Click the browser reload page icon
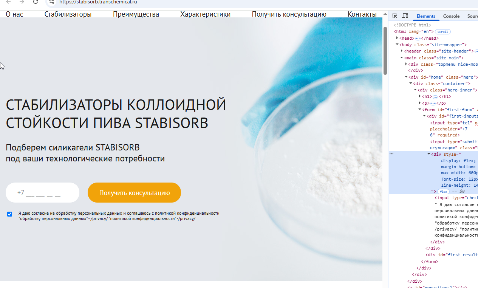The image size is (478, 288). 36,2
